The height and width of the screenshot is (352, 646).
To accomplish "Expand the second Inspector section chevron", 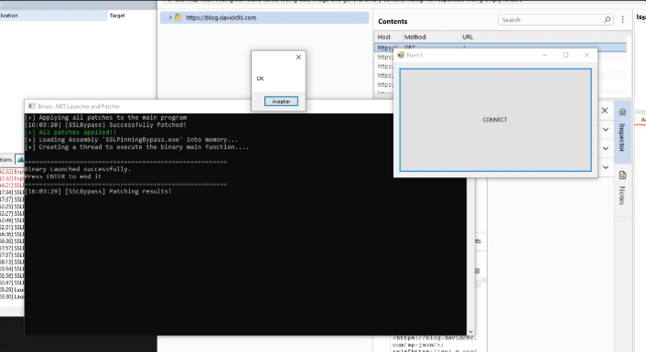I will click(606, 149).
